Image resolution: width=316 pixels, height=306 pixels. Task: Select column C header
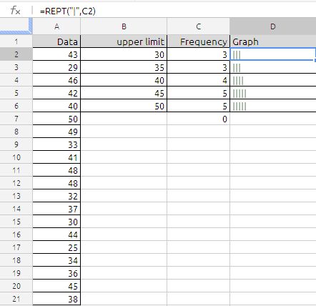198,26
